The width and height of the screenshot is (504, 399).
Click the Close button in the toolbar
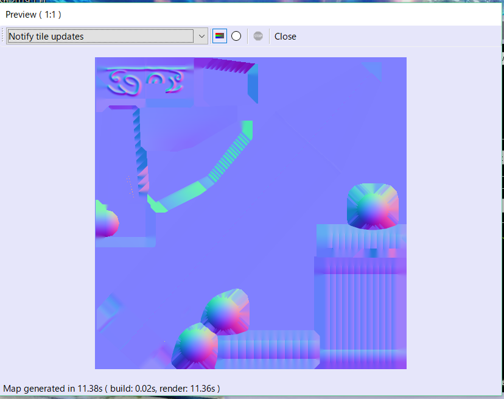click(285, 37)
